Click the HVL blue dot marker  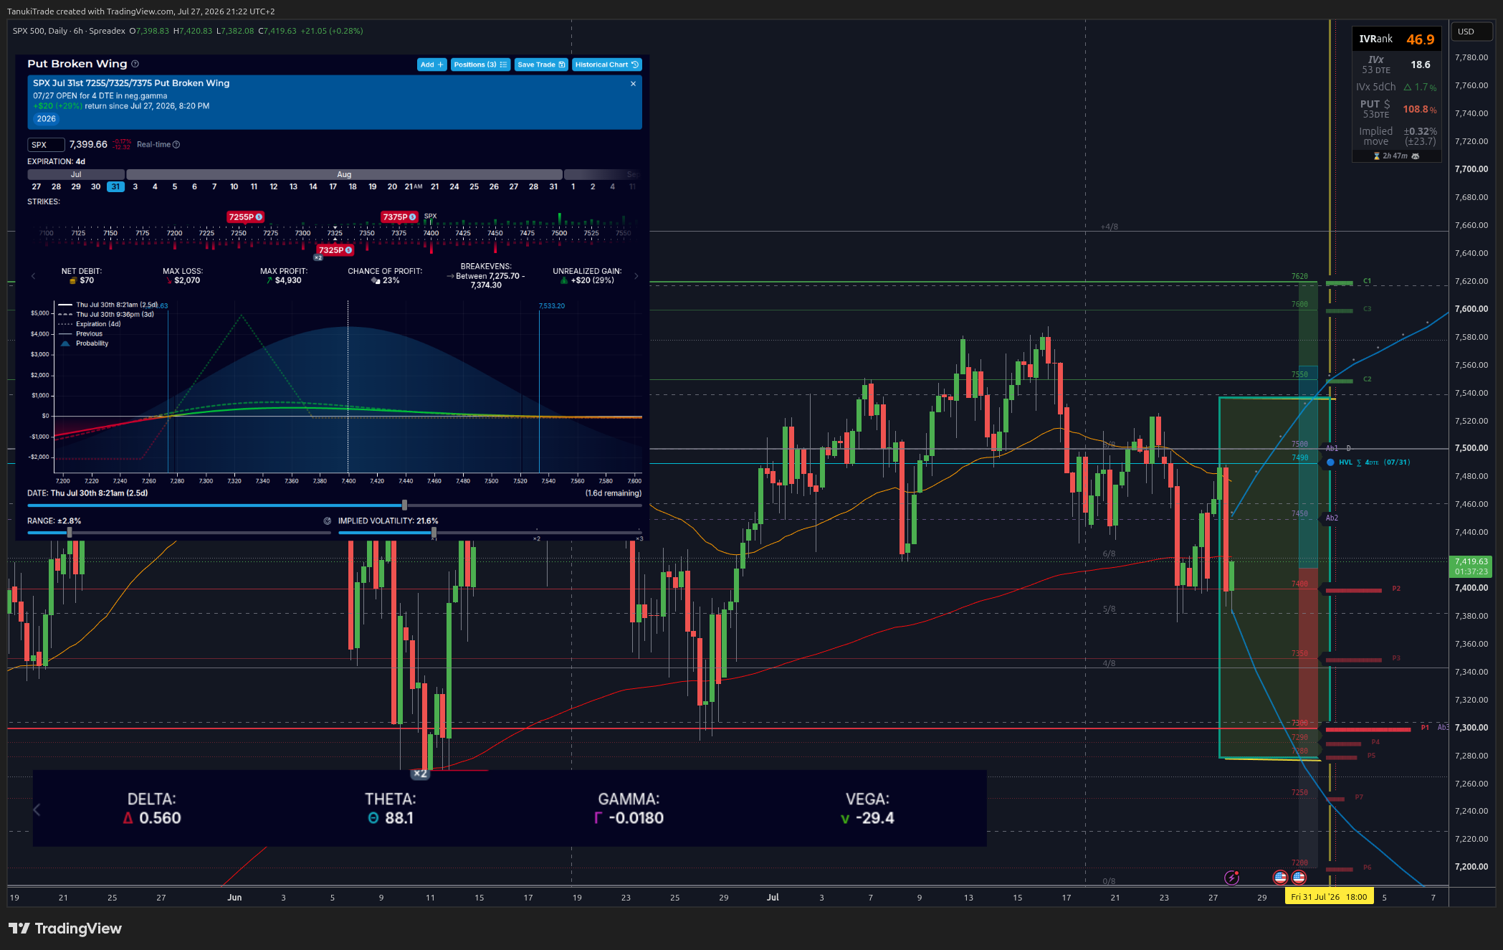point(1330,462)
